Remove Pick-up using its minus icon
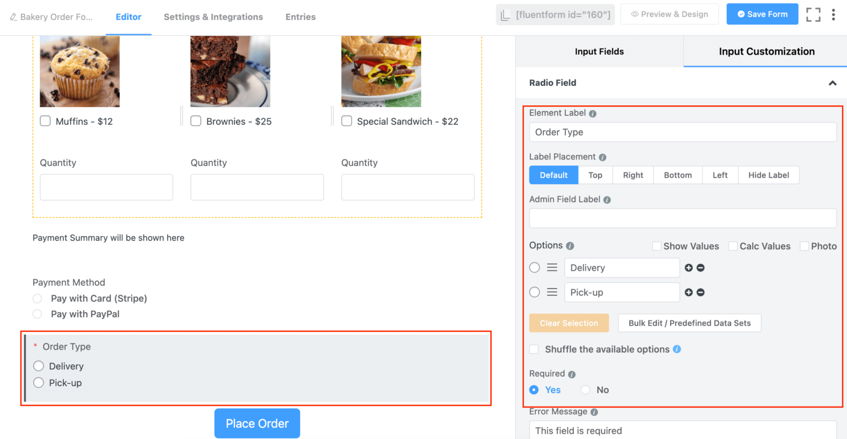 pos(700,292)
